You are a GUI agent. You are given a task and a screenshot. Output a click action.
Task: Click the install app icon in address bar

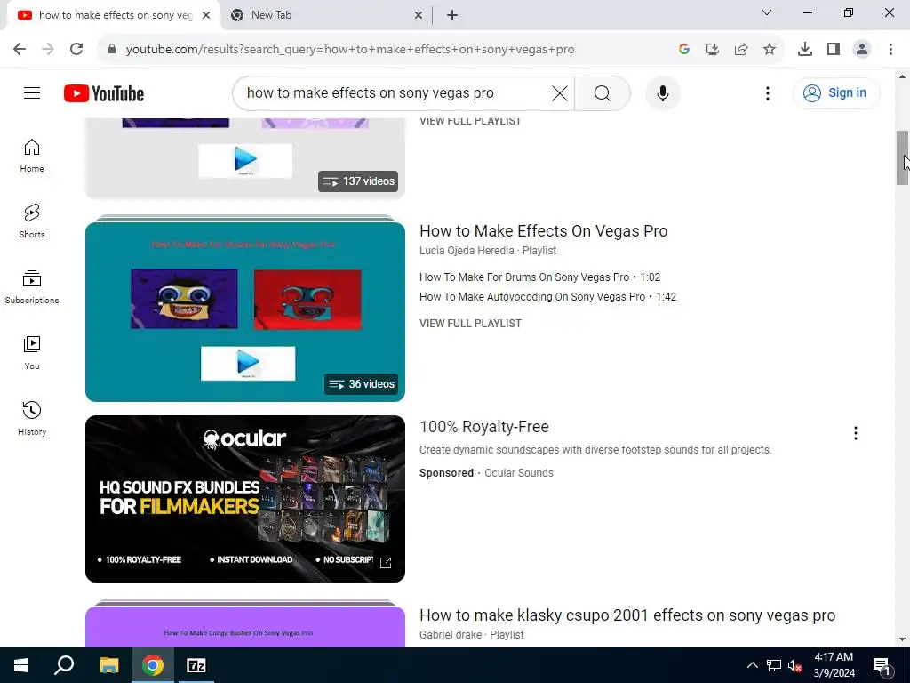pyautogui.click(x=713, y=50)
